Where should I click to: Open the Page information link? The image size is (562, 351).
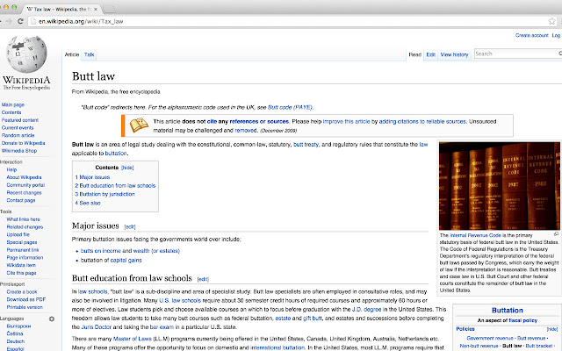click(25, 257)
